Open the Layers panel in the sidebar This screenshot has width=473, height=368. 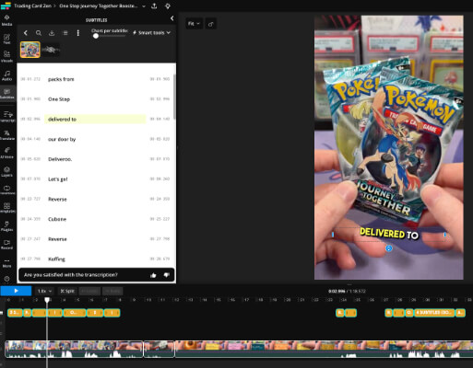(x=6, y=171)
